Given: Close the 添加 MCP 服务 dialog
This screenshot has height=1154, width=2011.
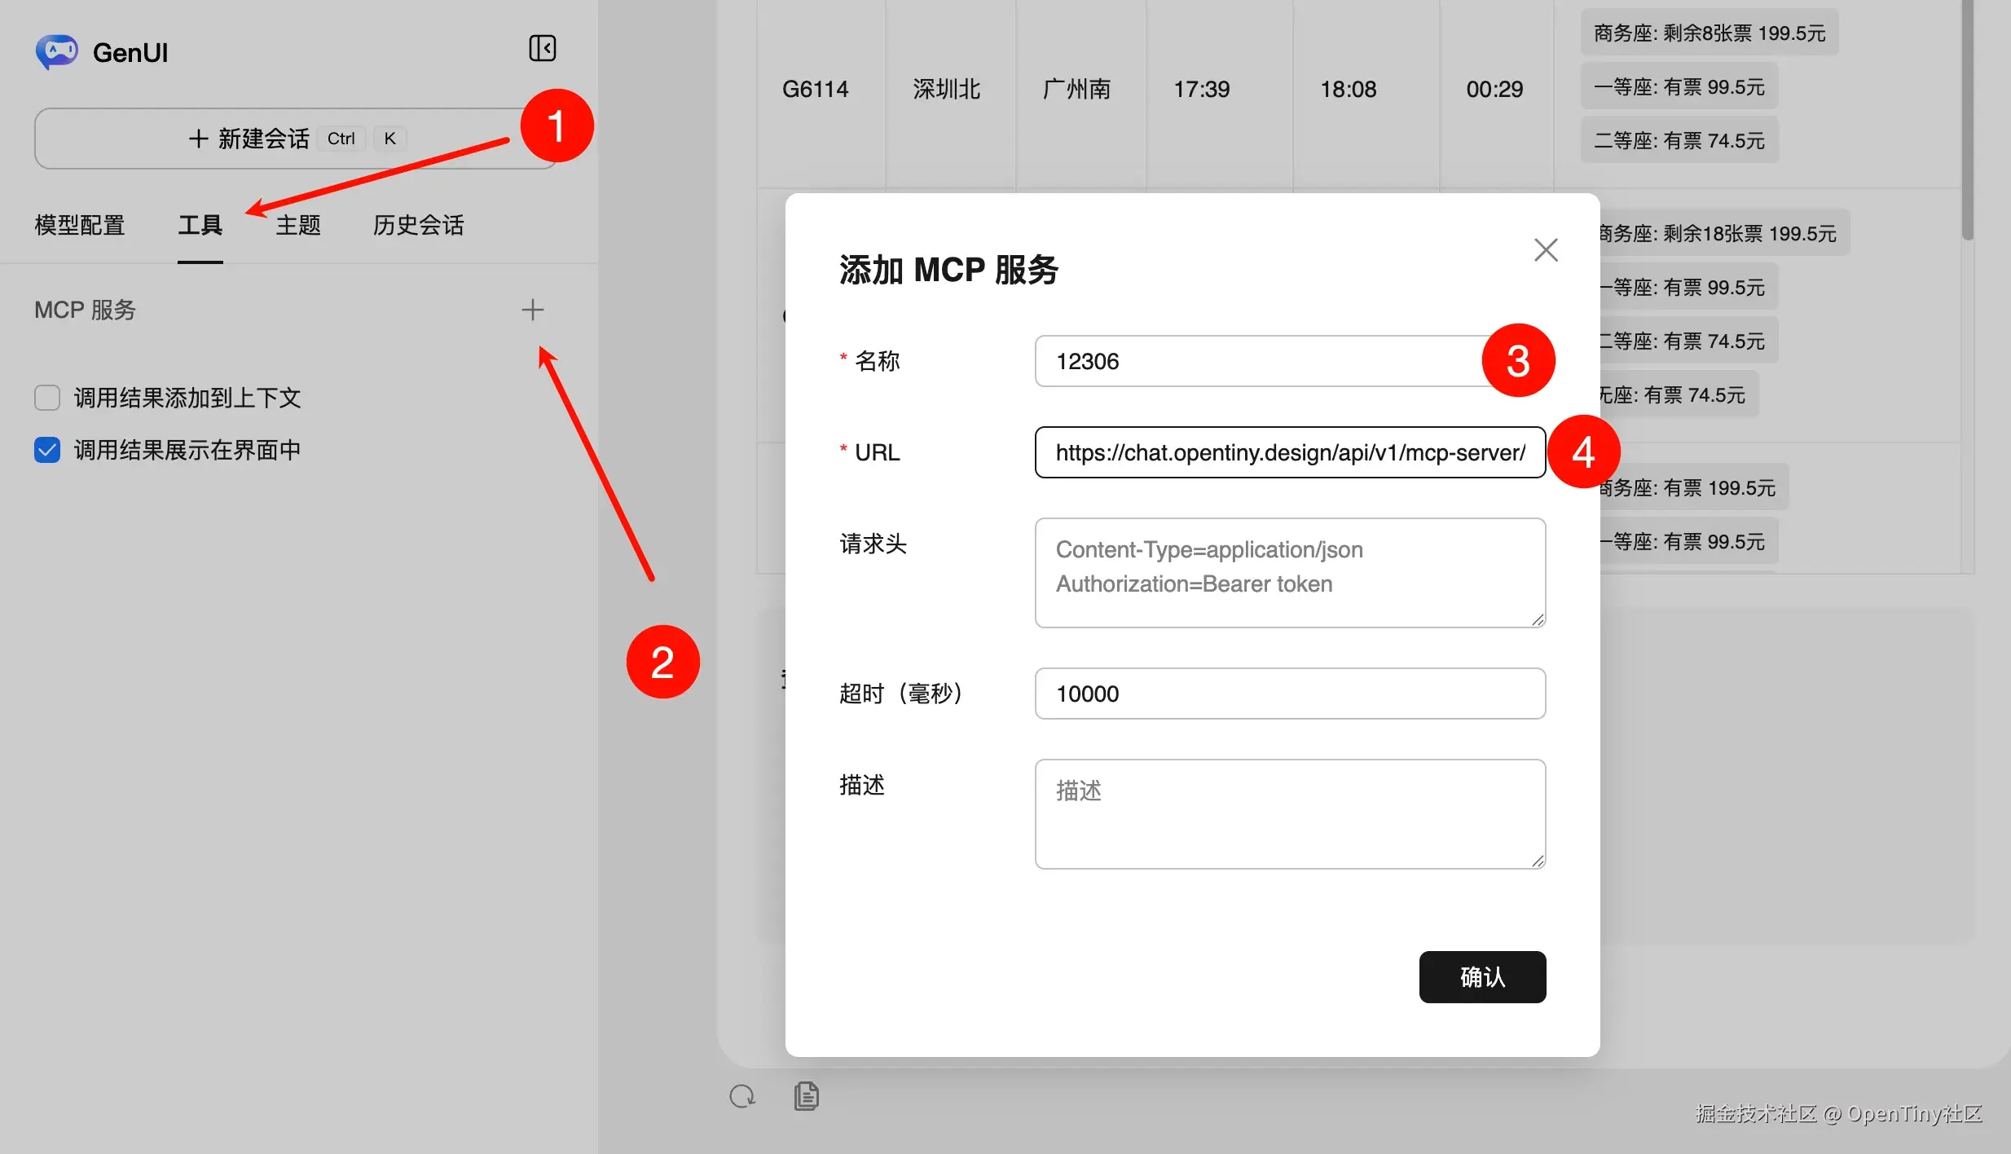Looking at the screenshot, I should coord(1545,250).
